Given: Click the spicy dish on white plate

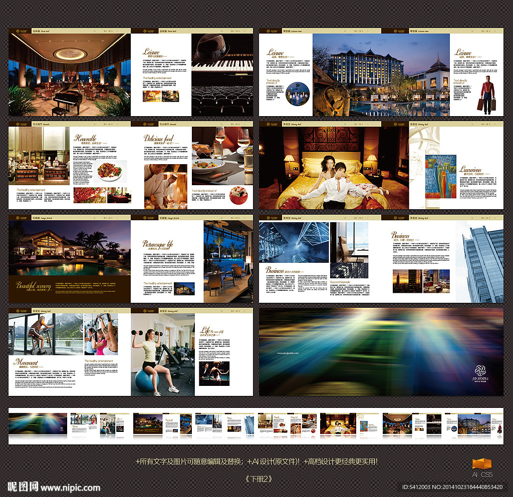Looking at the screenshot, I should click(110, 171).
